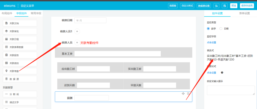Click the 关联文档 document icon
Image resolution: width=257 pixels, height=109 pixels.
pos(6,23)
